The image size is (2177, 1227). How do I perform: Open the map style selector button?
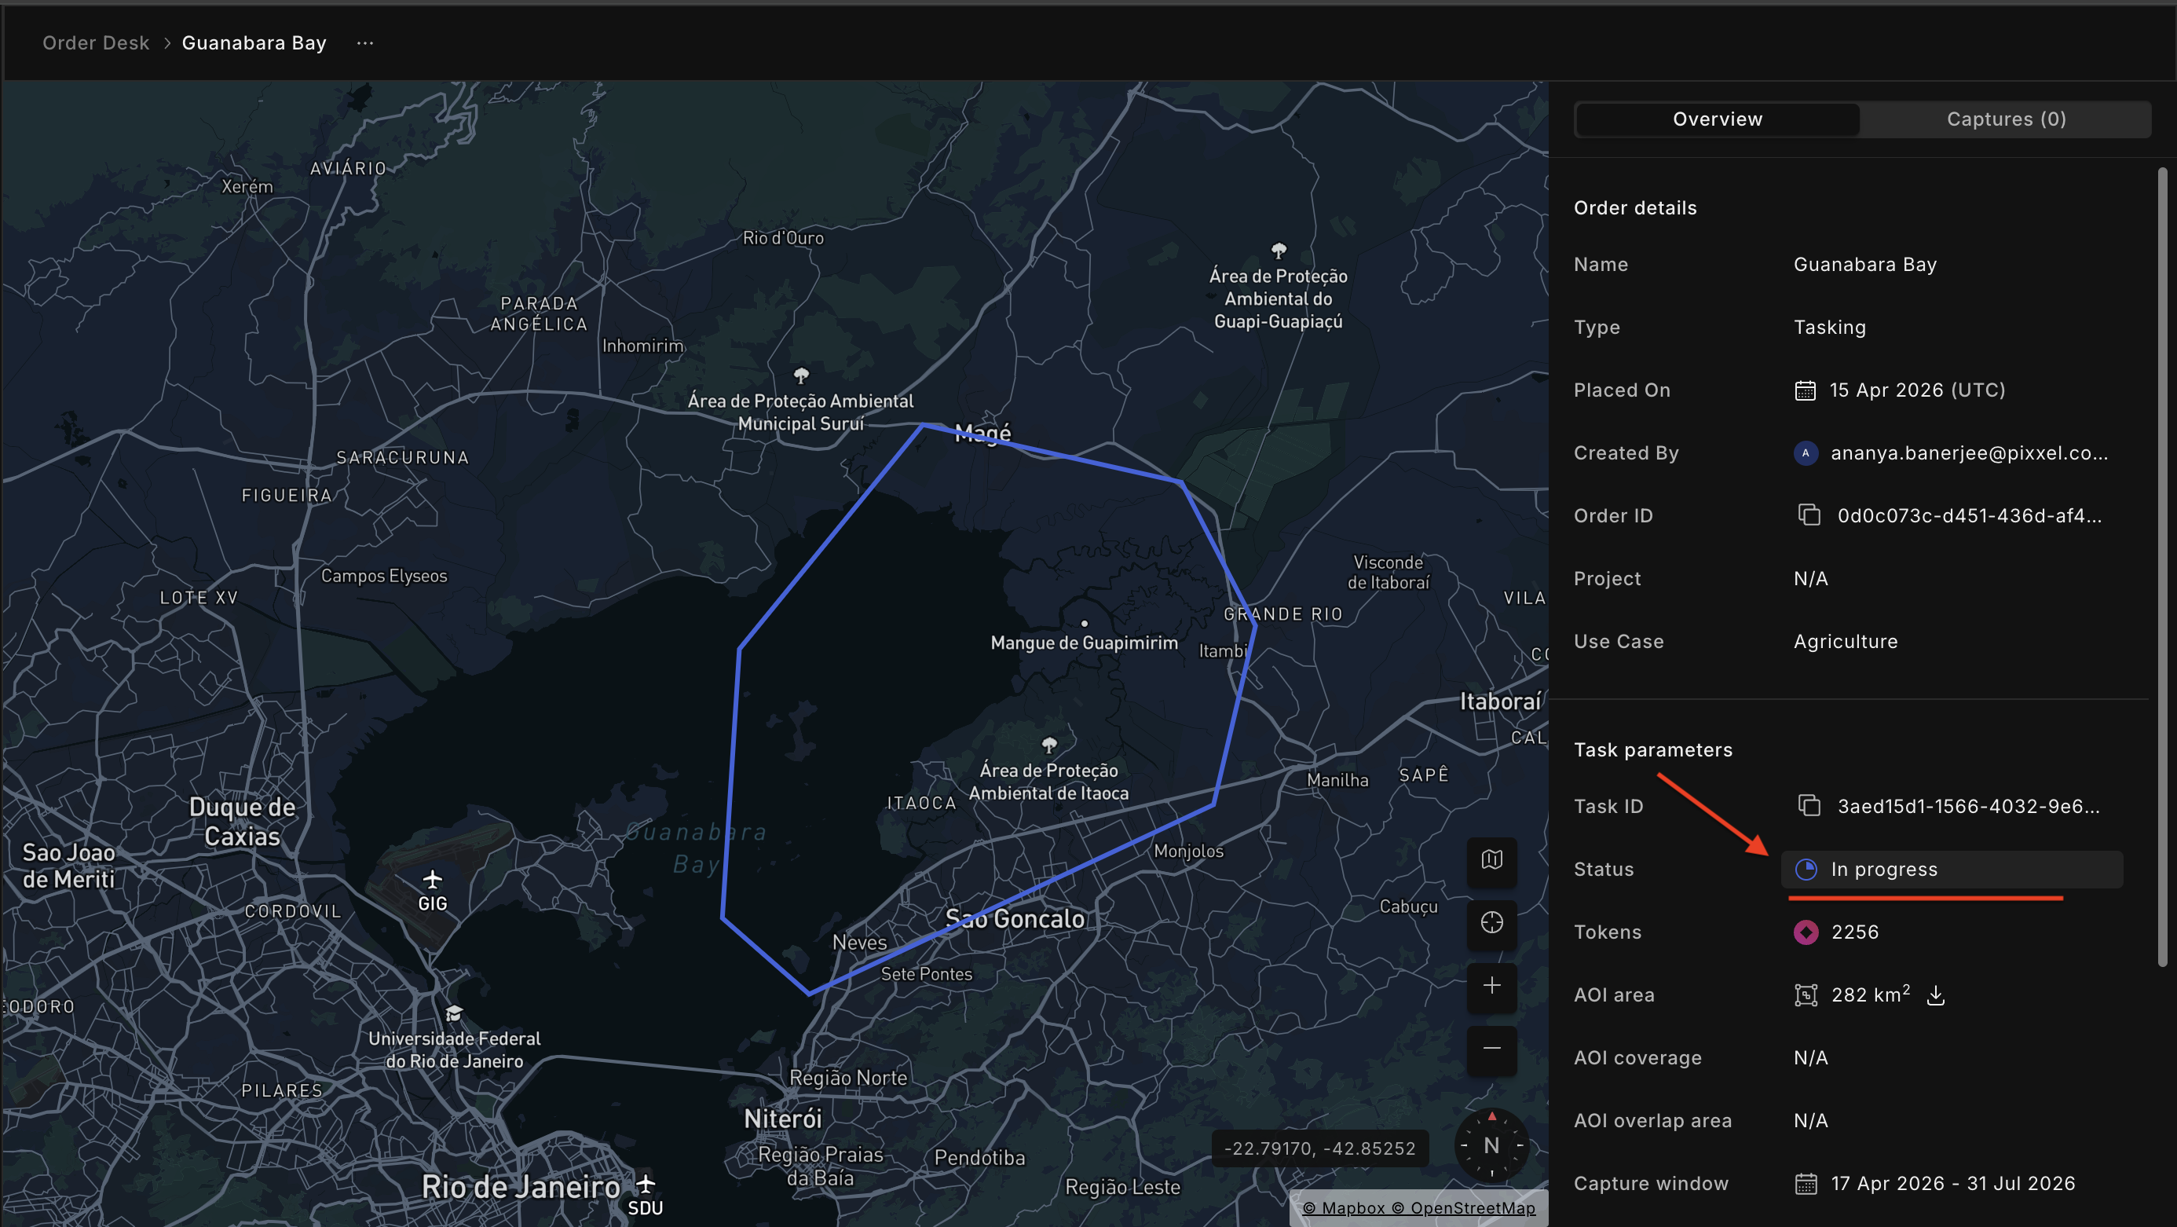tap(1491, 860)
